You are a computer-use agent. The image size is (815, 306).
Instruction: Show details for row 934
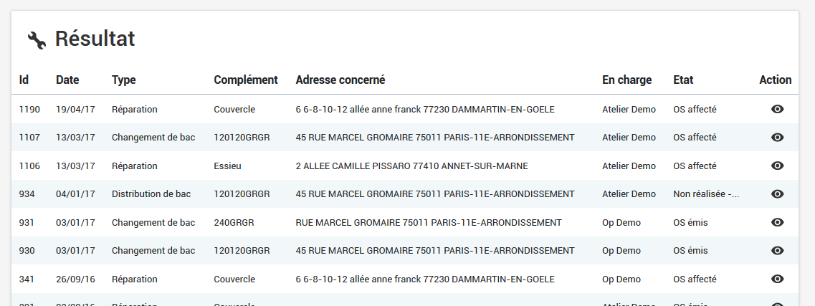(x=777, y=194)
